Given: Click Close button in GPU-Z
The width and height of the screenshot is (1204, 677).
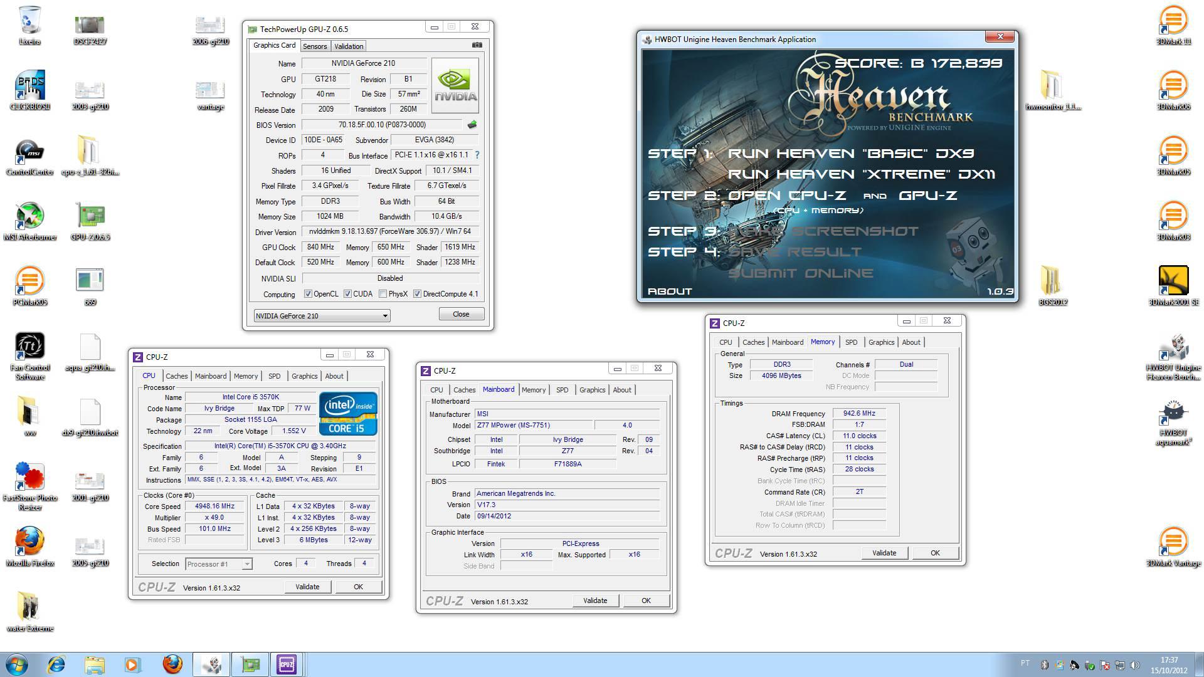Looking at the screenshot, I should [461, 314].
